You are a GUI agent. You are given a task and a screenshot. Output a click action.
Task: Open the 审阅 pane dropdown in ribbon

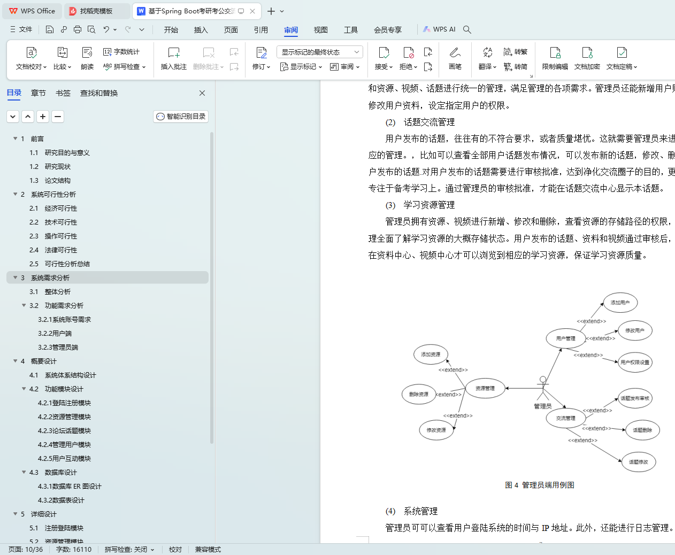345,67
